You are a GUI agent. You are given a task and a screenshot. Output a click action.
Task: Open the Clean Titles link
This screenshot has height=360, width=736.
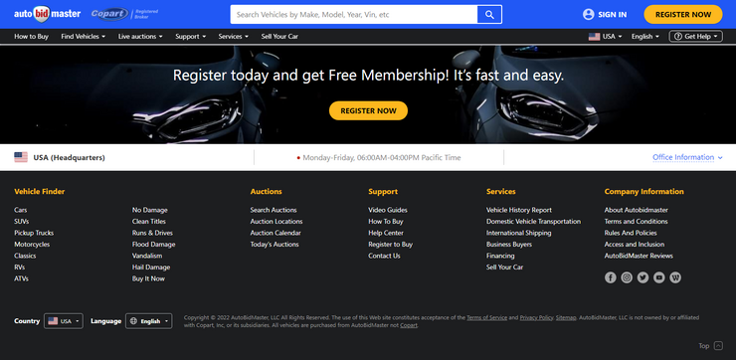(x=149, y=221)
